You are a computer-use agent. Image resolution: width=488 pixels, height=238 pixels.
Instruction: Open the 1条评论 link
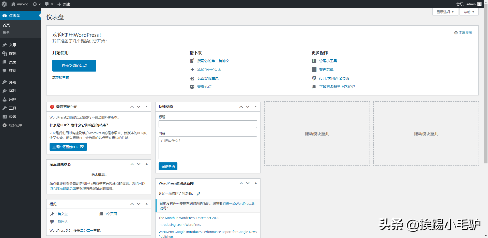click(62, 222)
